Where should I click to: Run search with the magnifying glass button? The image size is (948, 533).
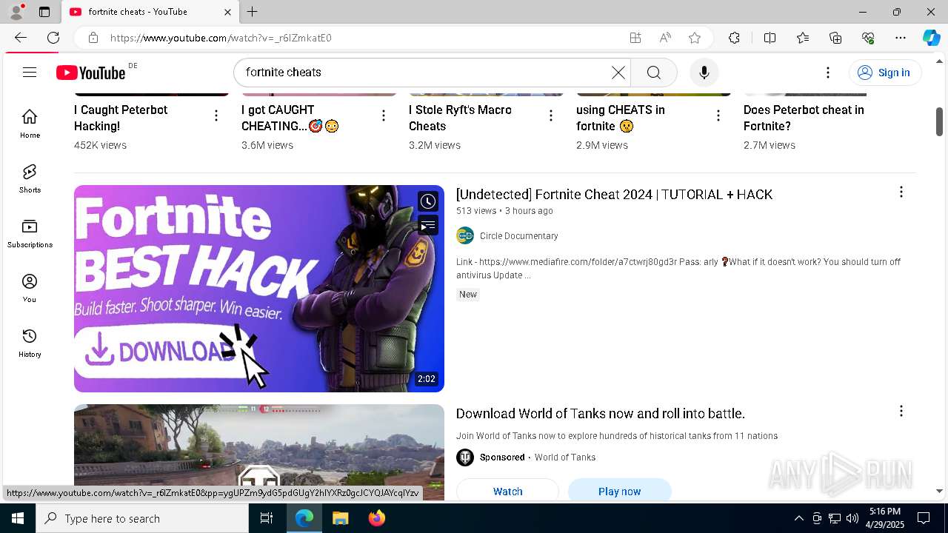click(x=653, y=72)
